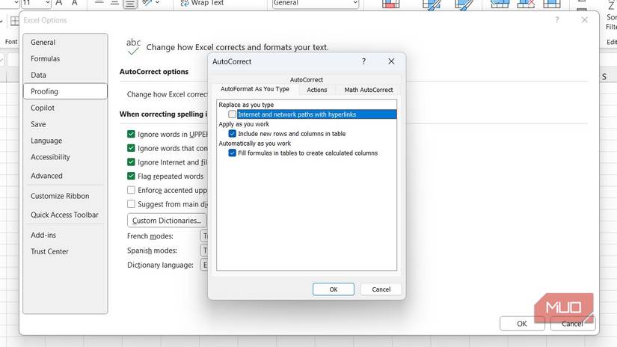The width and height of the screenshot is (617, 347).
Task: Toggle Fill formulas in tables checkbox
Action: (x=232, y=153)
